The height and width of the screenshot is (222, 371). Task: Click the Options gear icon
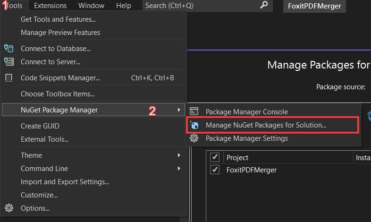9,208
